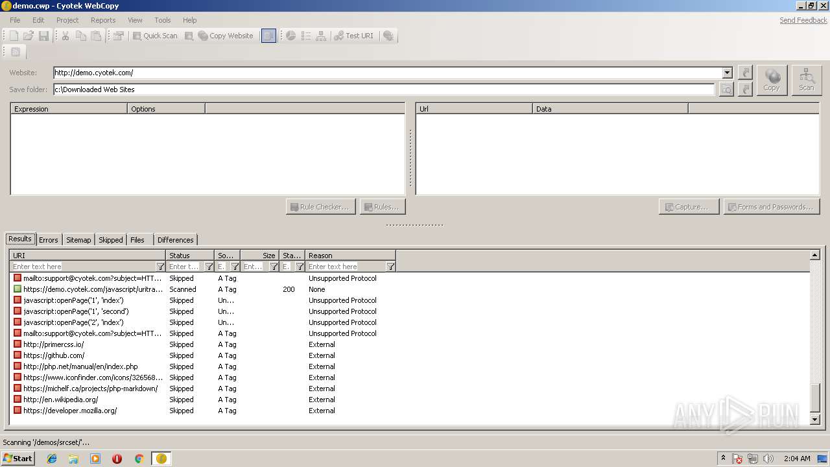The width and height of the screenshot is (830, 467).
Task: Click the Rules... button
Action: point(383,207)
